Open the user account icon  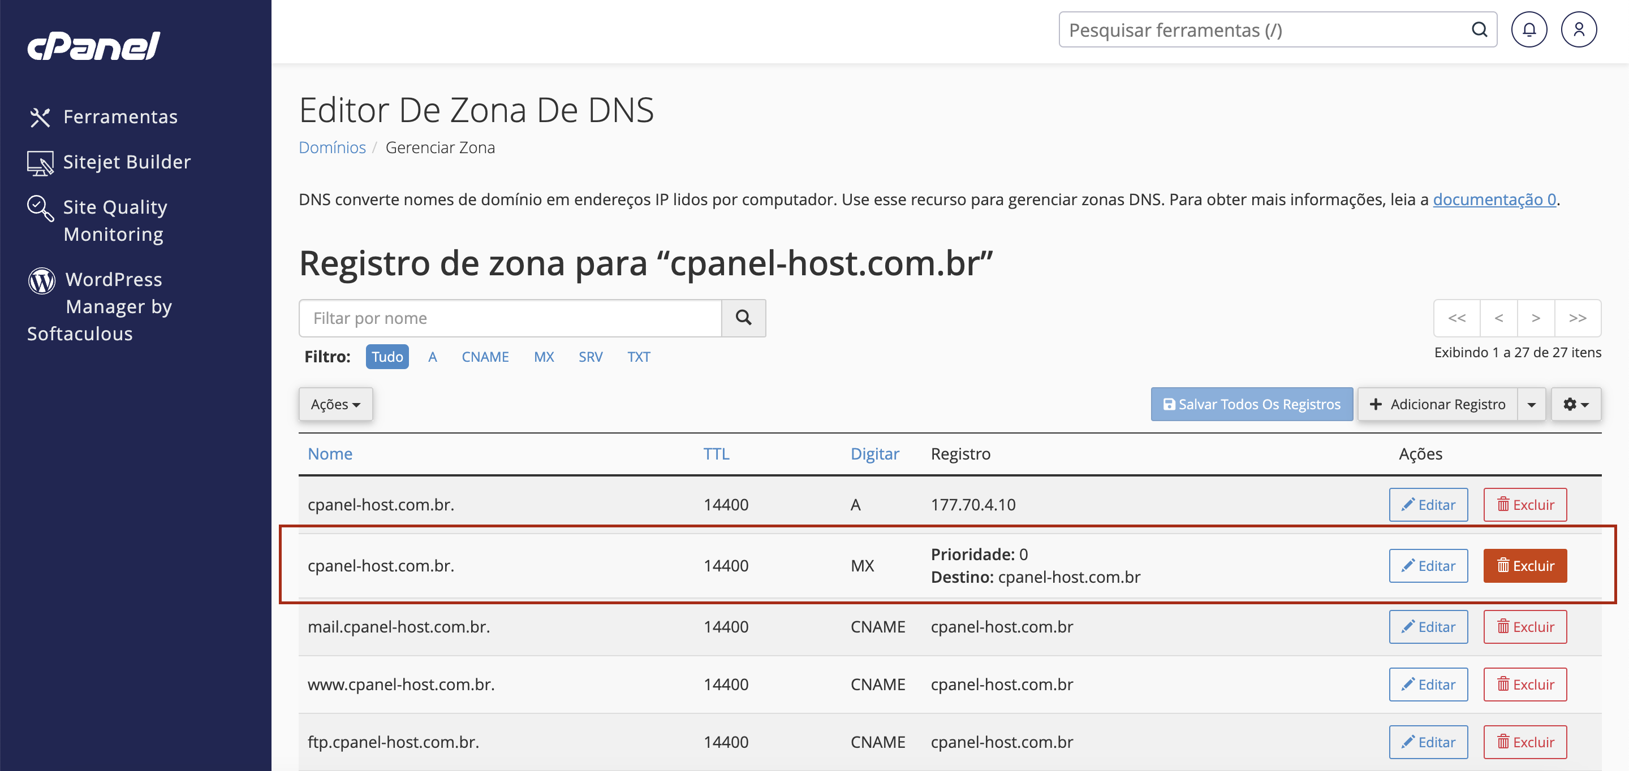pos(1579,30)
